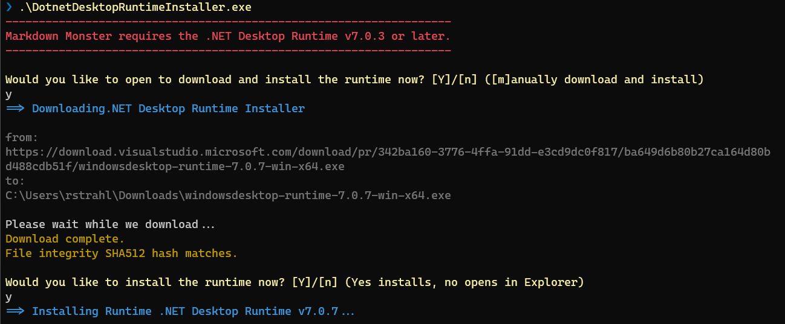Click the first typed 'y' answer
785x324 pixels.
click(x=8, y=95)
